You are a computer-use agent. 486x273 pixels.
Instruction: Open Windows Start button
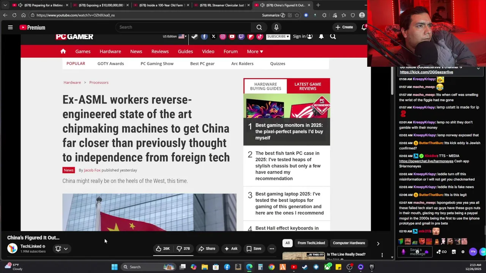pos(114,267)
